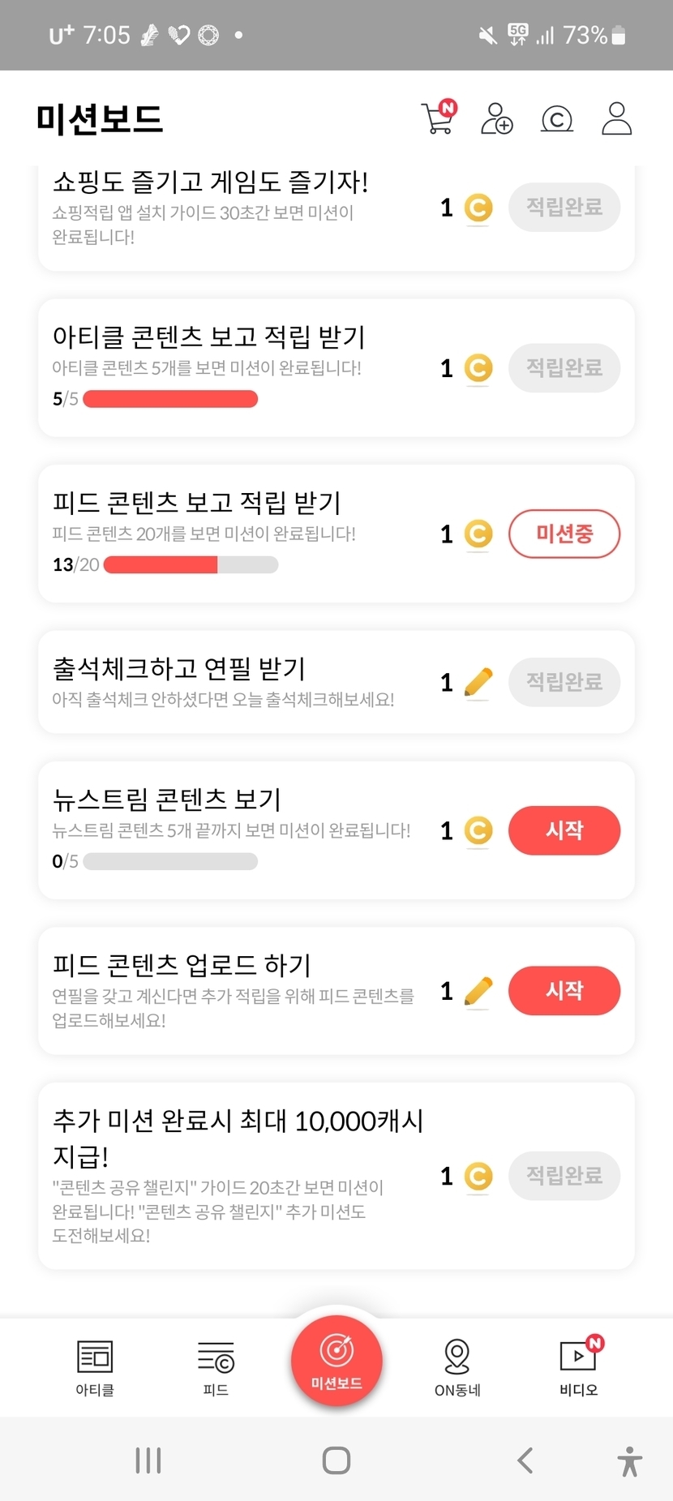Screen dimensions: 673x1501
Task: Tap the pencil icon for attendance check
Action: coord(478,682)
